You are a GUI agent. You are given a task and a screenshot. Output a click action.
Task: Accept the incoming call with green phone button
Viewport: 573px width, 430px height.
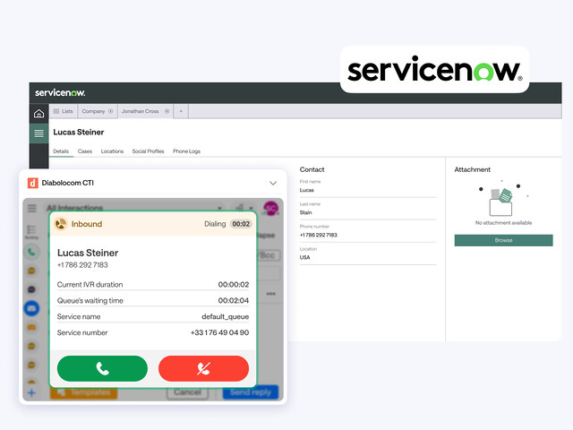(102, 368)
